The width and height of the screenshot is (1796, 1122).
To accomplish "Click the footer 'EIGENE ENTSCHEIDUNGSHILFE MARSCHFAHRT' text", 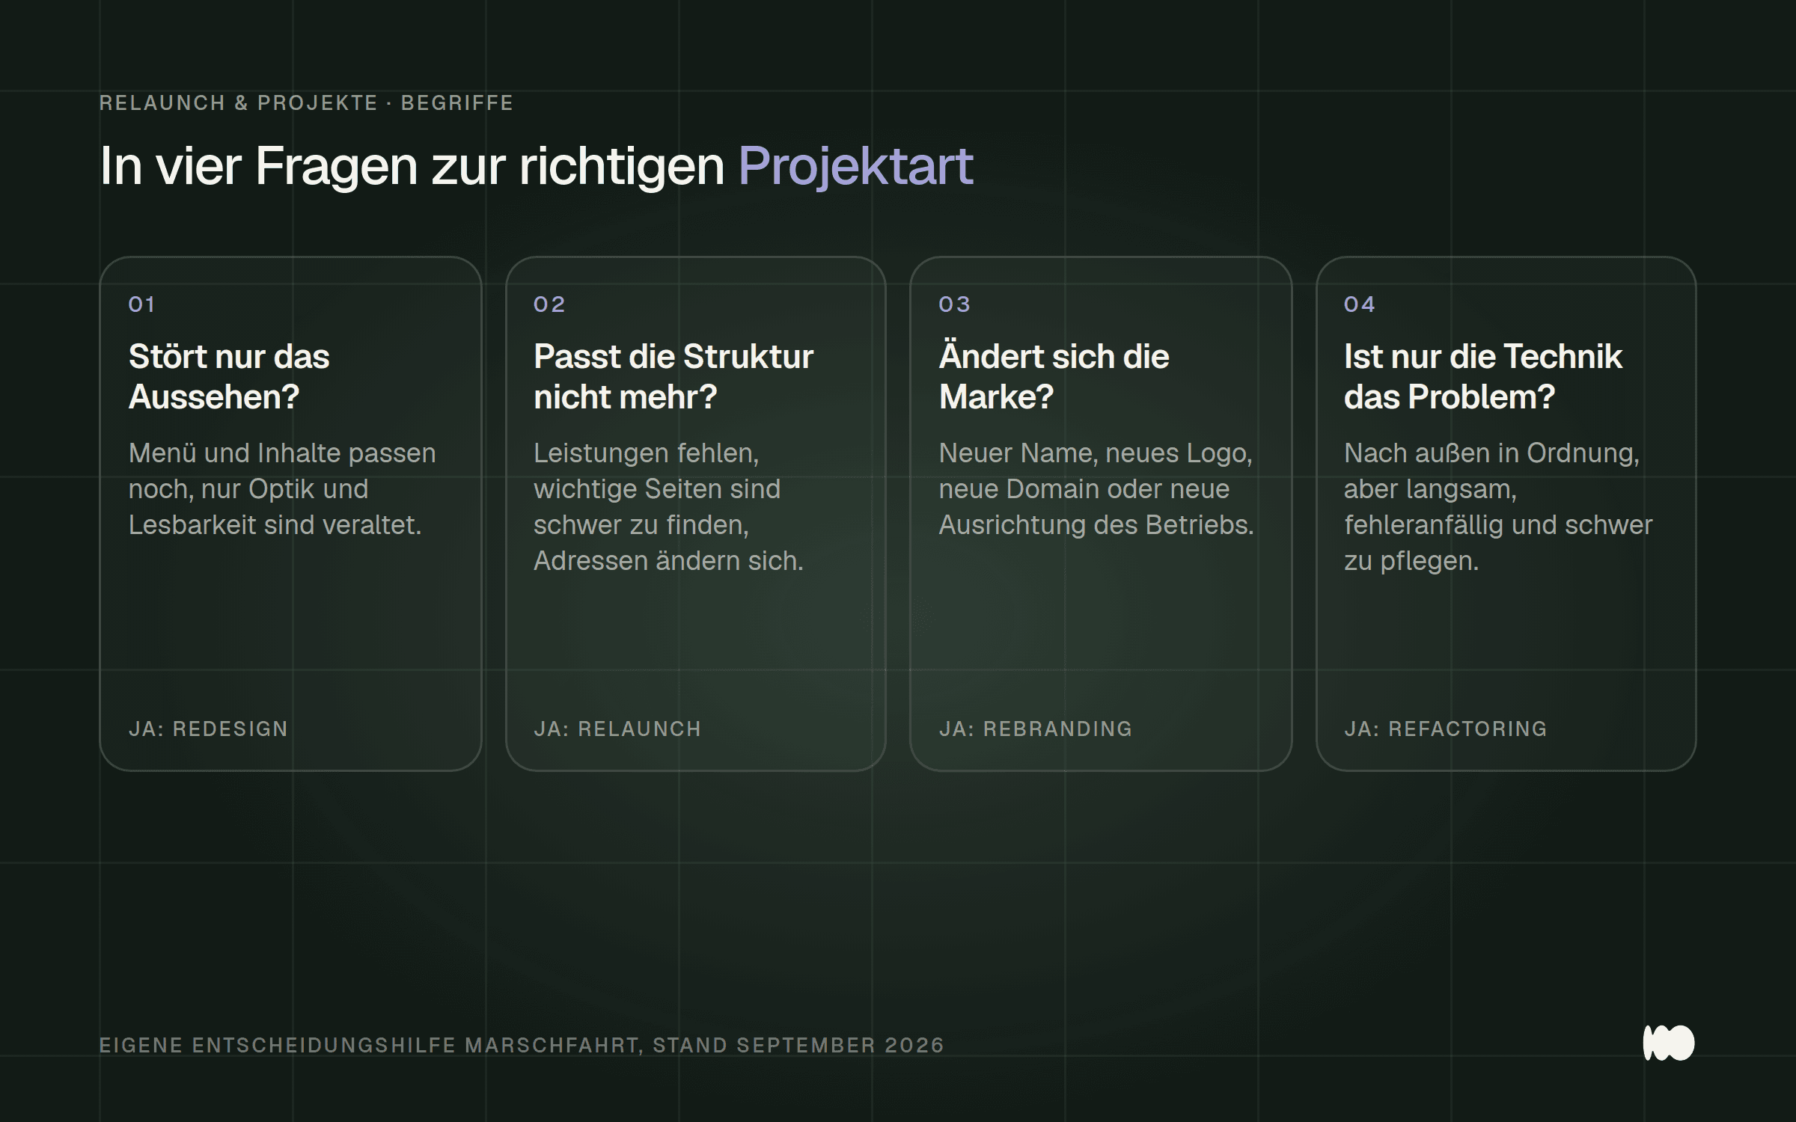I will 522,1045.
